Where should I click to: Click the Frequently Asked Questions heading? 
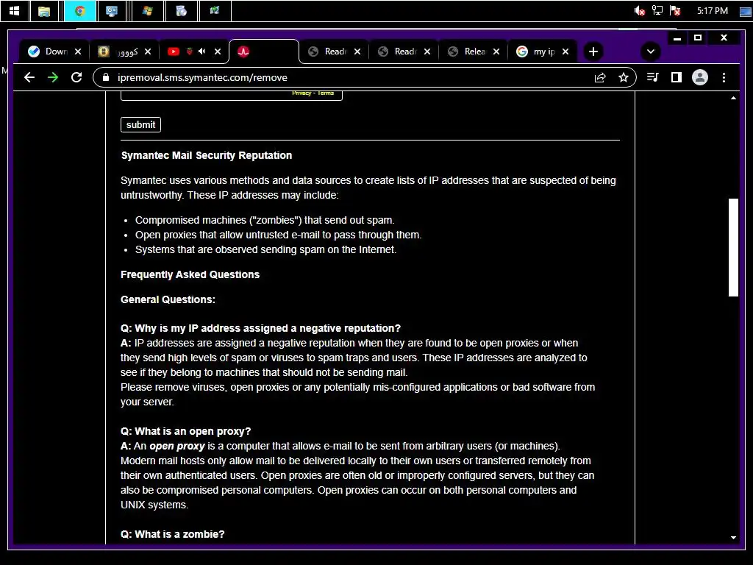pyautogui.click(x=190, y=274)
